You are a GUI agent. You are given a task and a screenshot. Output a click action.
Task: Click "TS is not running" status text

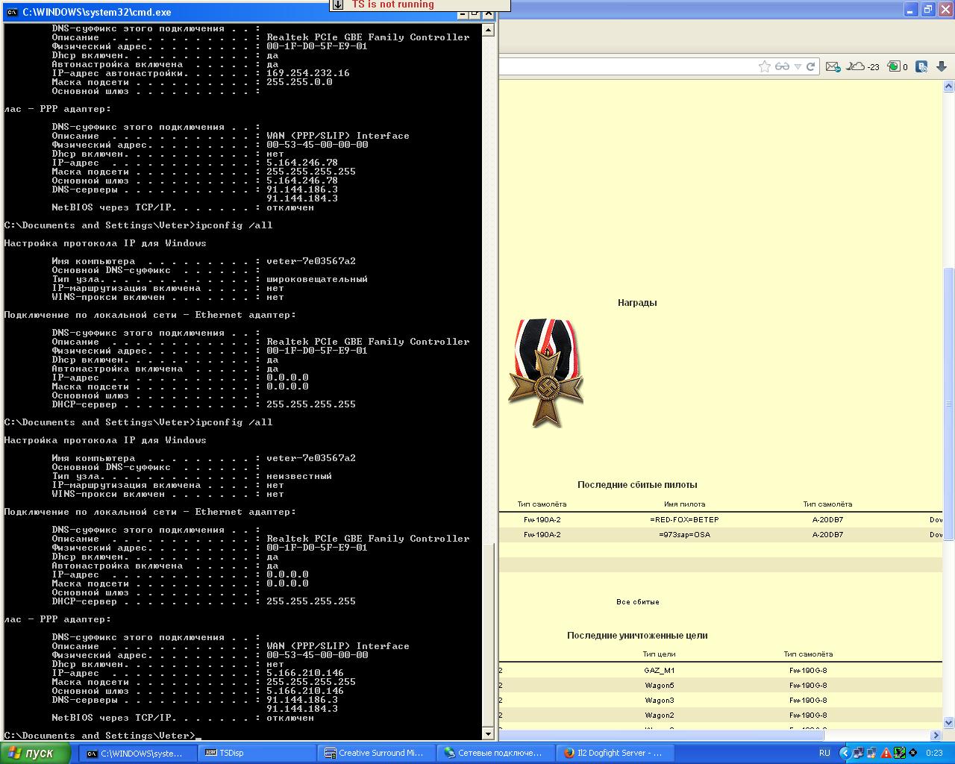click(x=392, y=4)
